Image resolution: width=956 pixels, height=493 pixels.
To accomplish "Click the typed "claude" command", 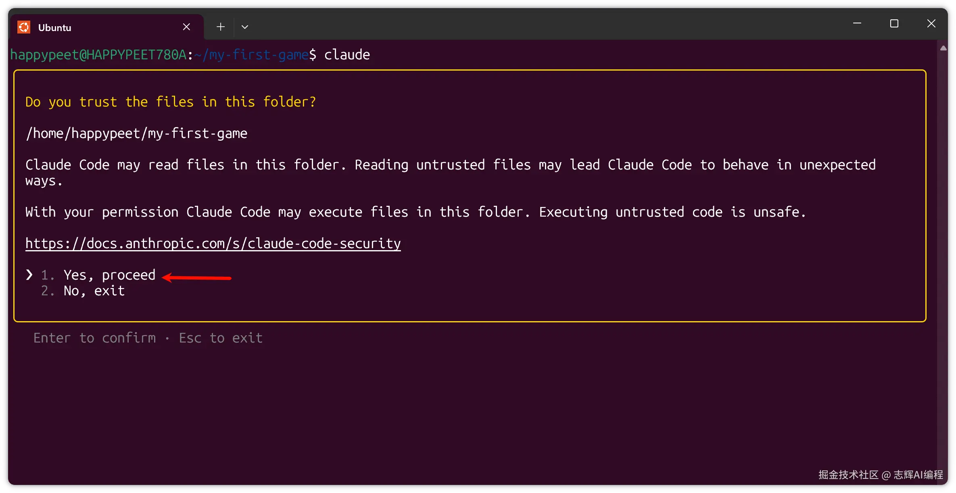I will pyautogui.click(x=347, y=55).
